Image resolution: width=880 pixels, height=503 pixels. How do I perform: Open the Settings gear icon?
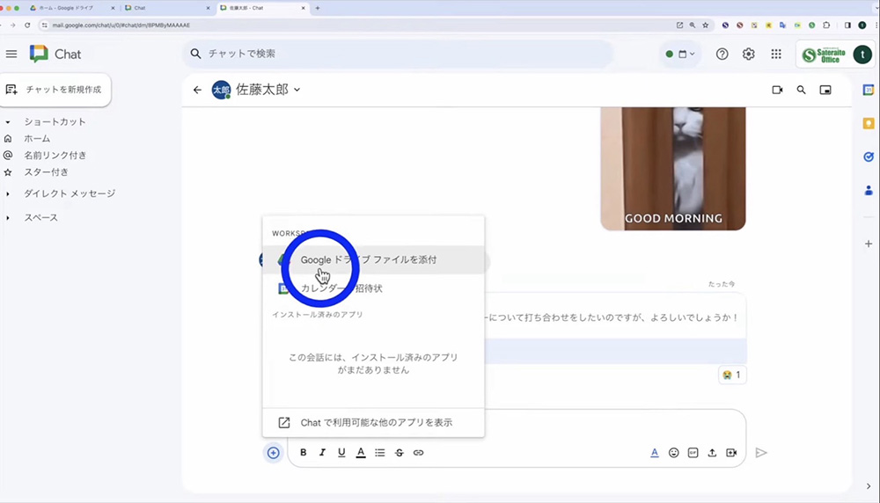tap(749, 55)
